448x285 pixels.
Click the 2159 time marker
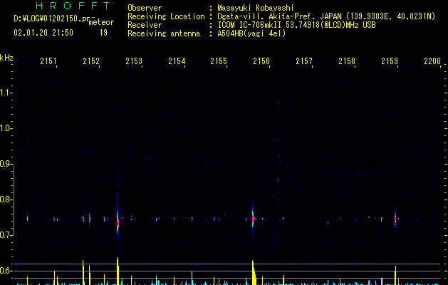coord(390,61)
